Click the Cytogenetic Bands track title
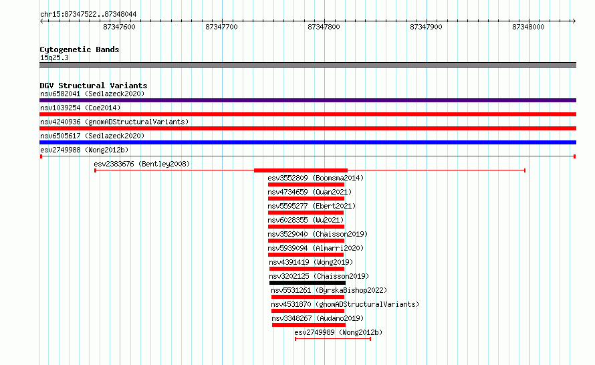The width and height of the screenshot is (595, 365). point(80,49)
